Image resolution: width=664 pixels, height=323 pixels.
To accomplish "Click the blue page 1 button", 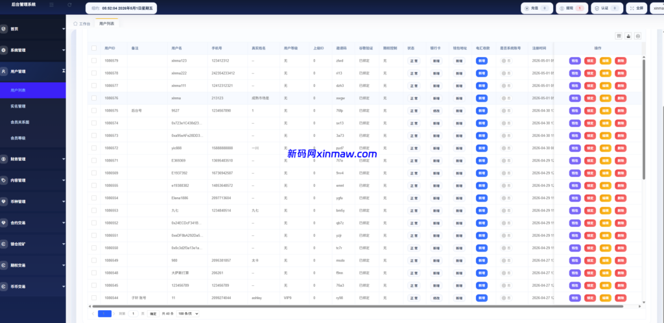I will pos(104,314).
